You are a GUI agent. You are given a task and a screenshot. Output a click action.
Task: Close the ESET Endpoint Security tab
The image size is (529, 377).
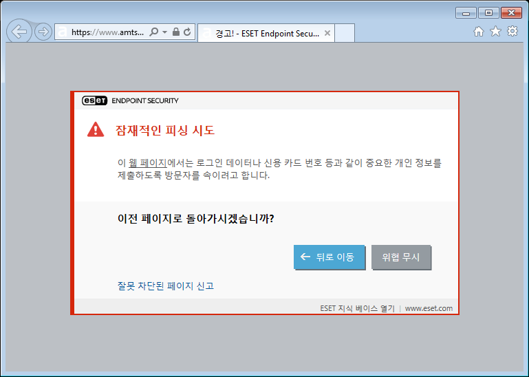[327, 33]
